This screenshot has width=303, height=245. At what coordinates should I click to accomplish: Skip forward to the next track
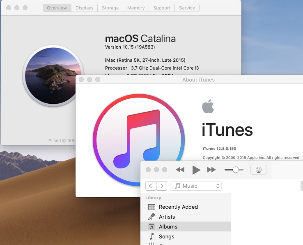[x=211, y=170]
